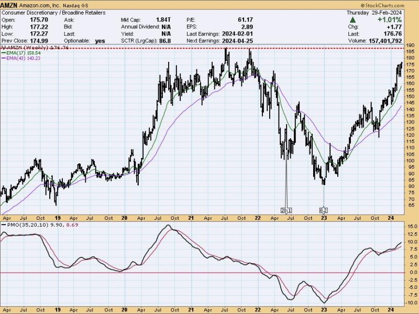Select the High value 177.22
Viewport: 419px width, 314px height.
(39, 27)
